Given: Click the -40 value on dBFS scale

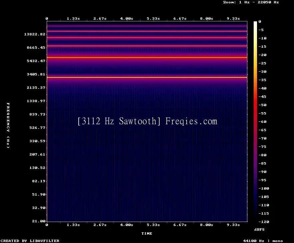Looking at the screenshot, I should point(262,88).
